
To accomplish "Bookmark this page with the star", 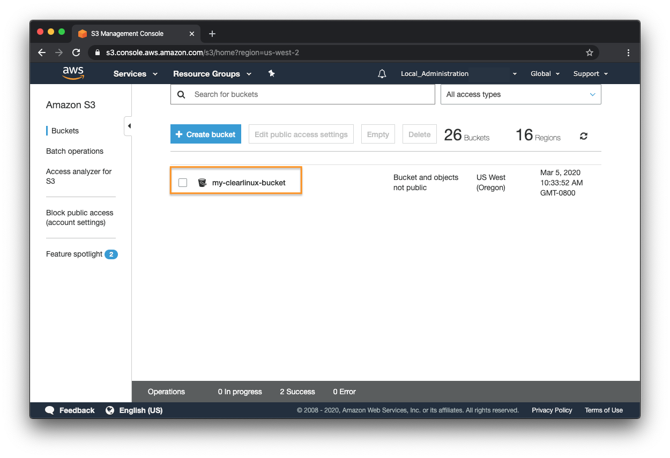I will 590,52.
